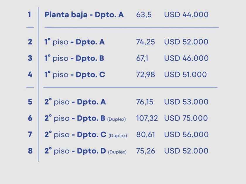The width and height of the screenshot is (246, 184).
Task: Select the USD 53.000 price
Action: pos(186,102)
